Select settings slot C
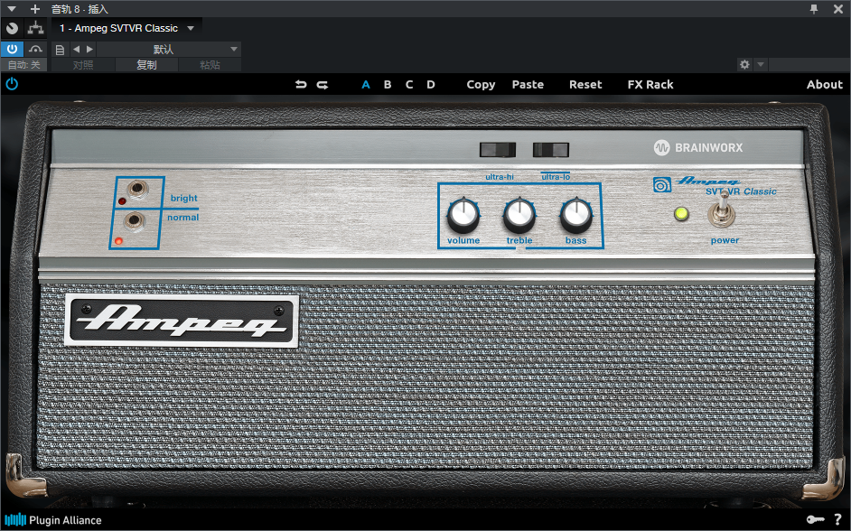Image resolution: width=851 pixels, height=531 pixels. [x=409, y=85]
